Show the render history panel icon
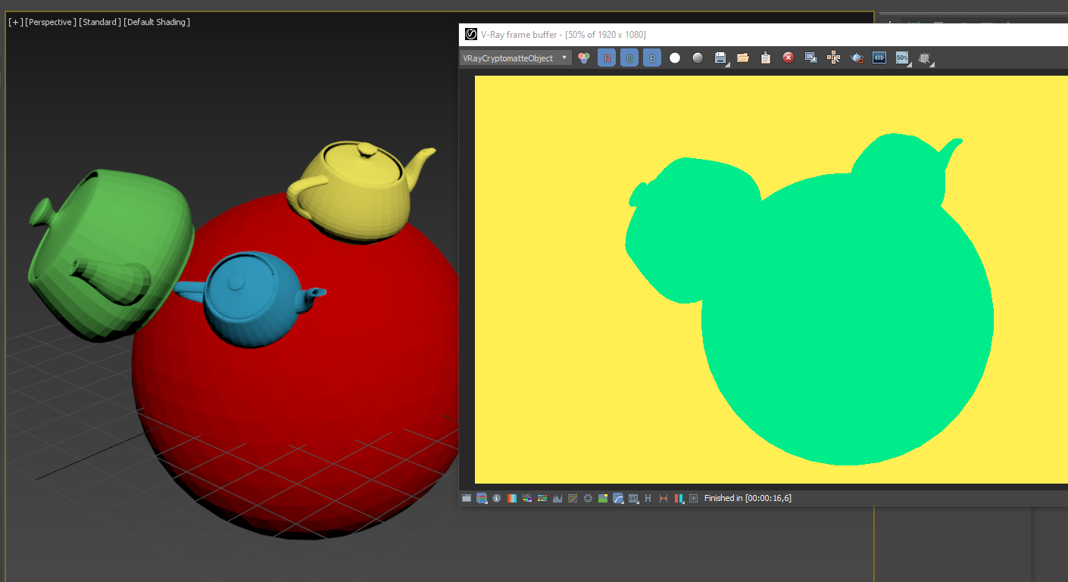Image resolution: width=1068 pixels, height=582 pixels. (467, 498)
